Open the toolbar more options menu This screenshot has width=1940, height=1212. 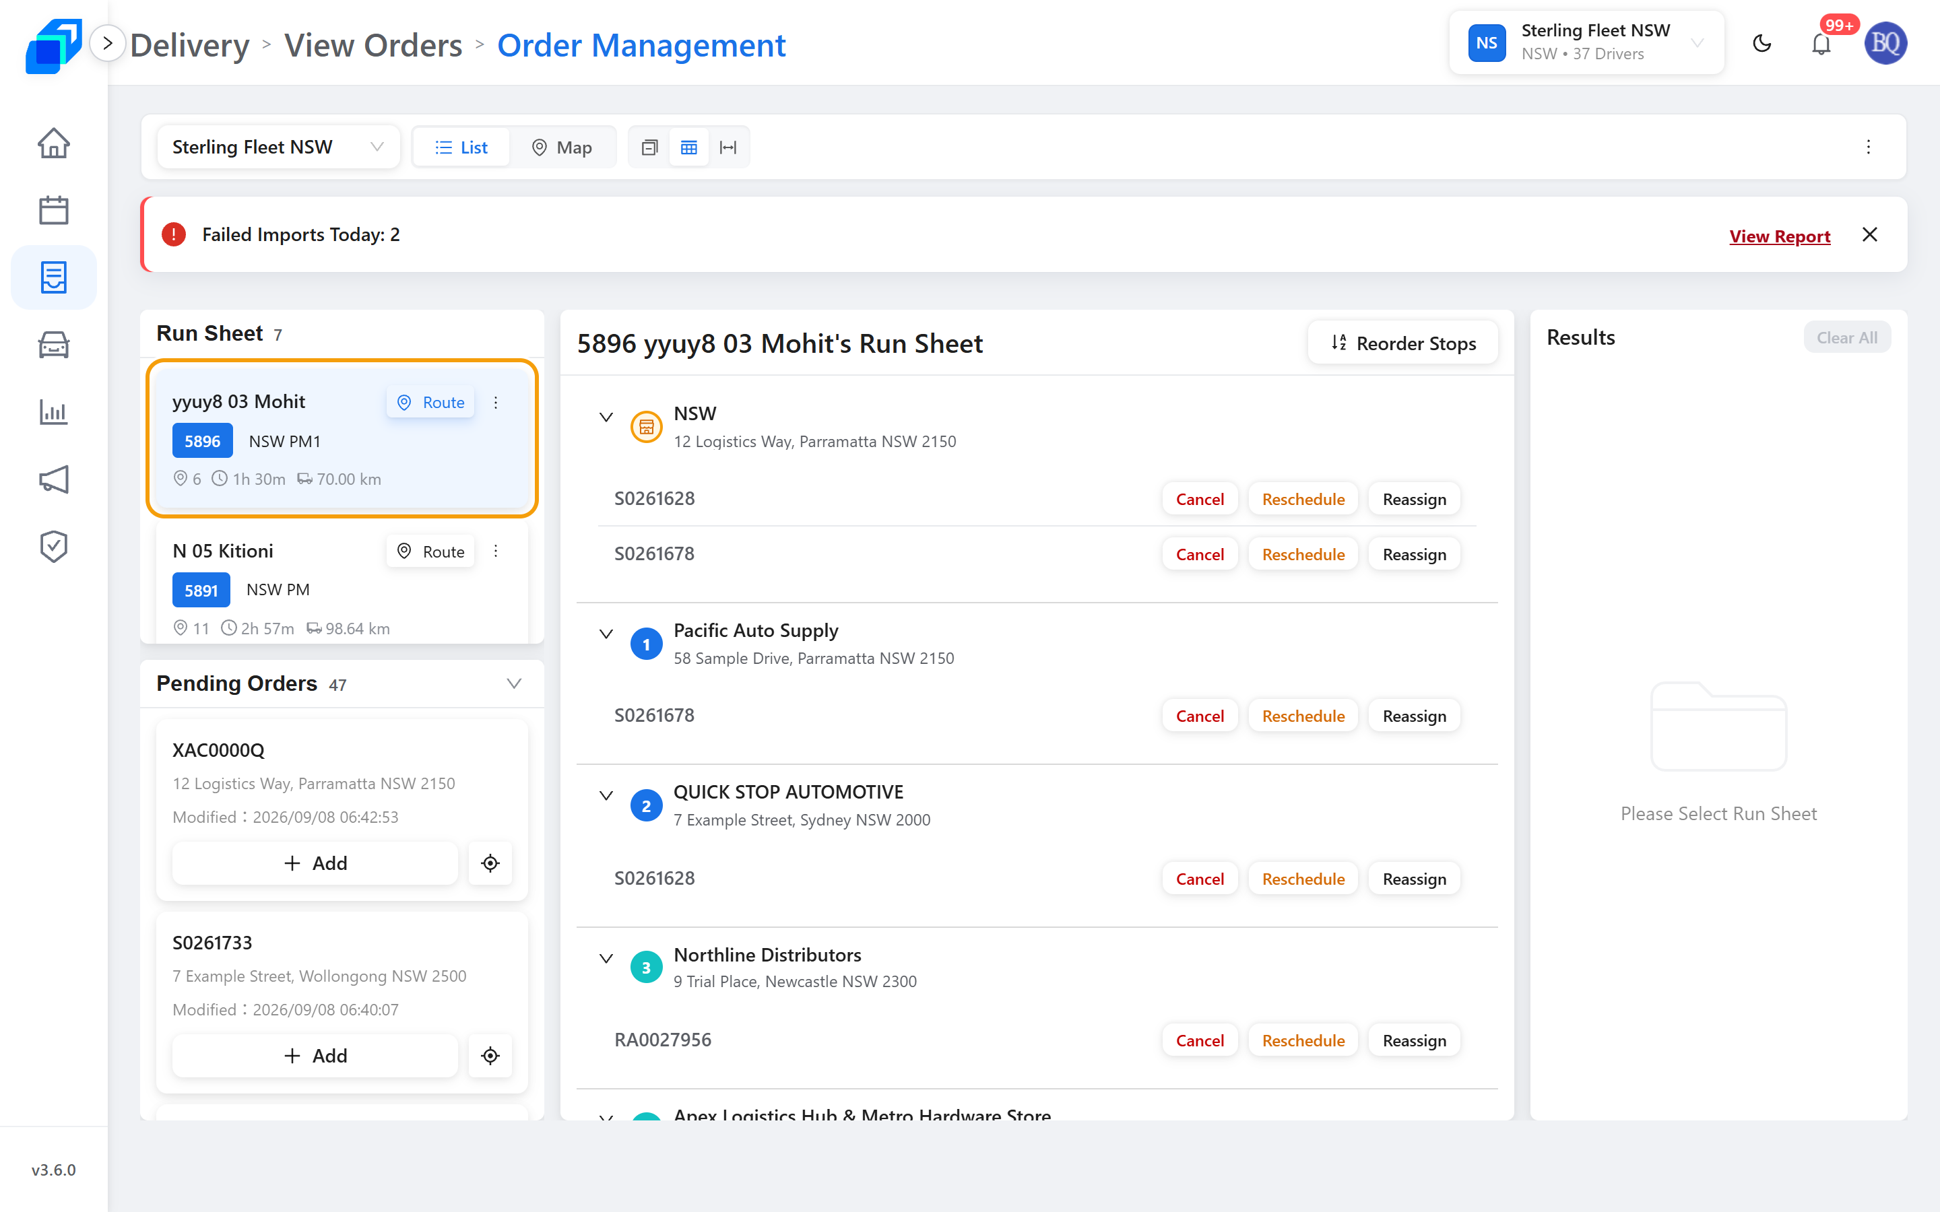pos(1869,147)
